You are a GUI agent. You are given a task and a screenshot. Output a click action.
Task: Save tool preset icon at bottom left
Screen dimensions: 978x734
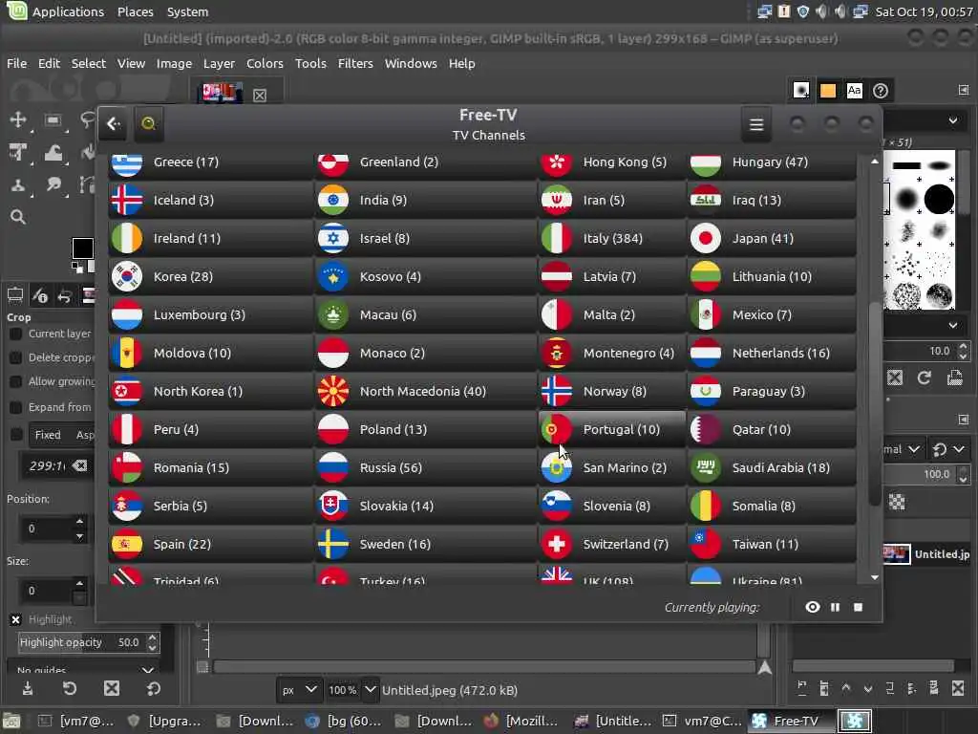click(x=28, y=688)
